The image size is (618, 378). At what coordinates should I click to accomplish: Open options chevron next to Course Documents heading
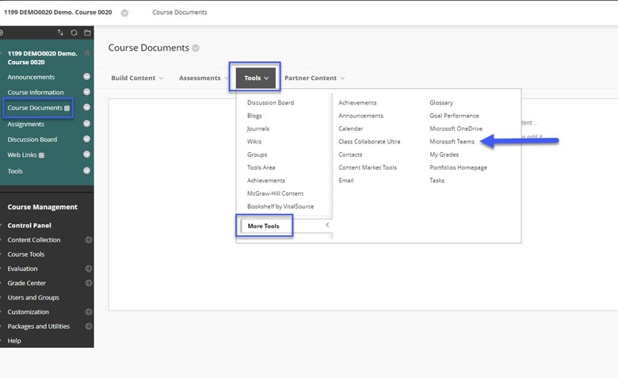point(196,48)
